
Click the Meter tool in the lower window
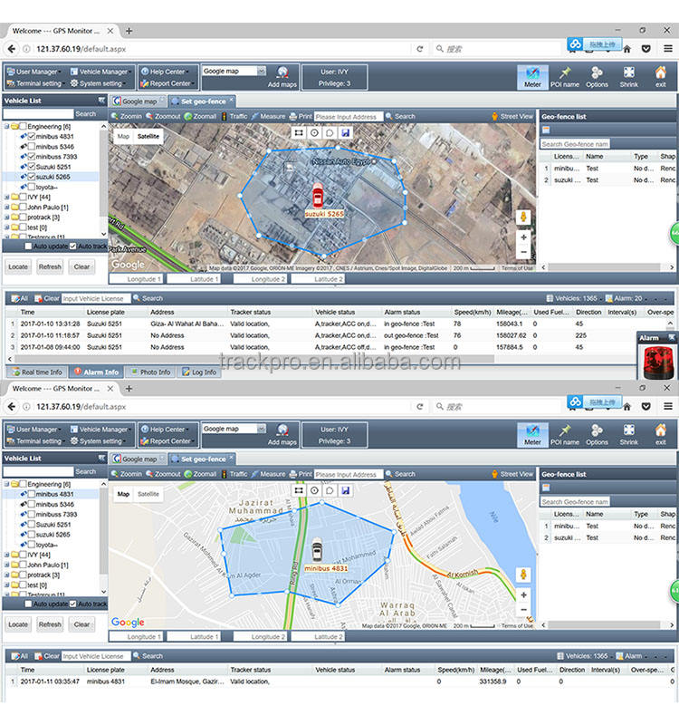pyautogui.click(x=532, y=434)
